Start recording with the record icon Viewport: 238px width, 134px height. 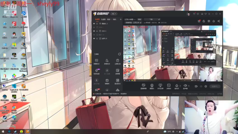196,86
